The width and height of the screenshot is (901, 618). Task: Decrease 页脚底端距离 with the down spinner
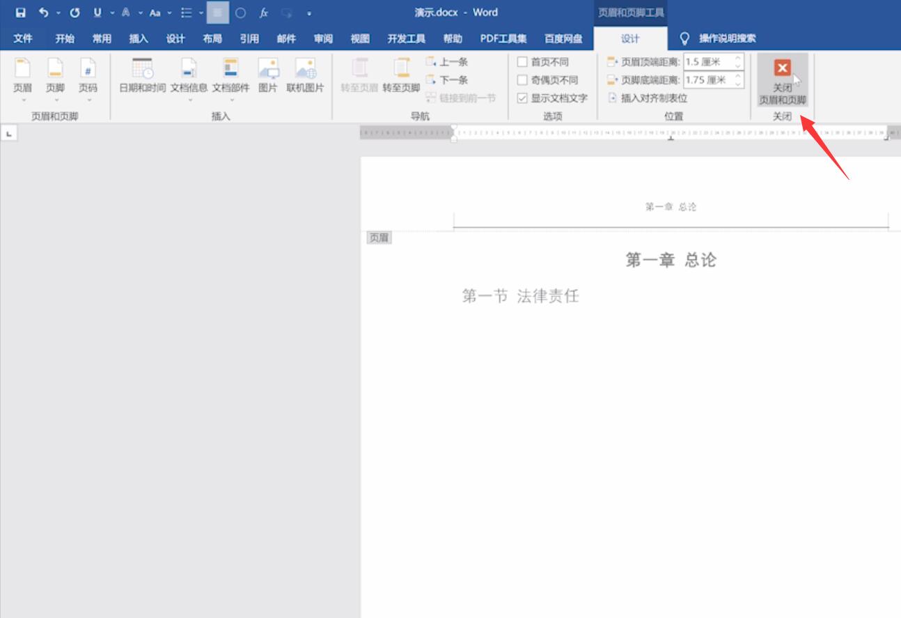pyautogui.click(x=738, y=84)
